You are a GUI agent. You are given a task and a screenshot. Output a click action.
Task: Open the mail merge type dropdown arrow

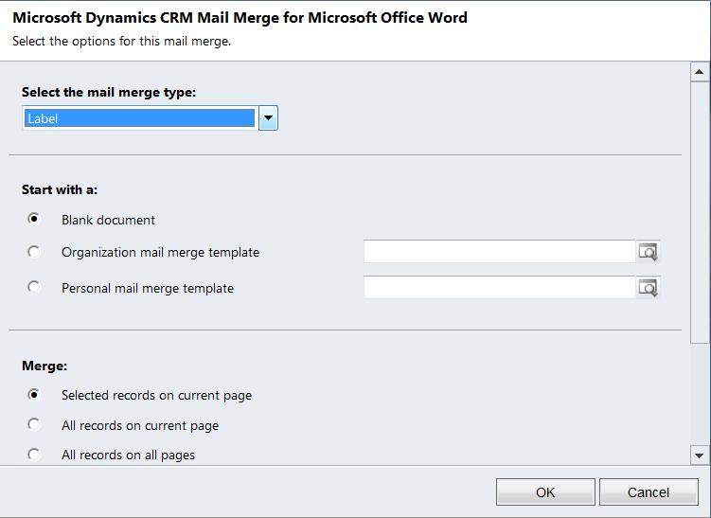coord(268,118)
